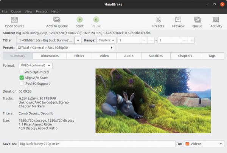Viewport: 227px width, 153px height.
Task: Close the HandBrake window
Action: pos(222,4)
